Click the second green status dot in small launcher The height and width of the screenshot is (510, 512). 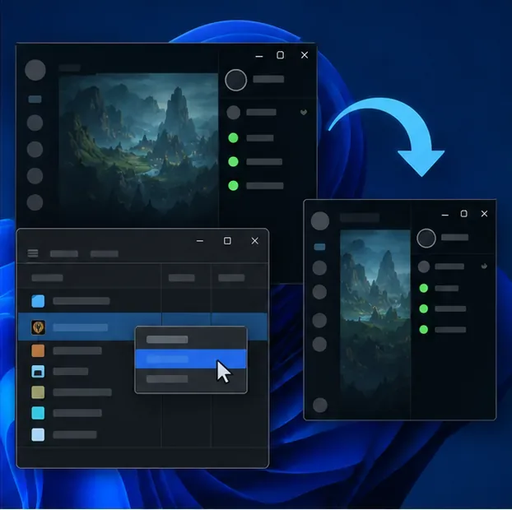point(423,308)
